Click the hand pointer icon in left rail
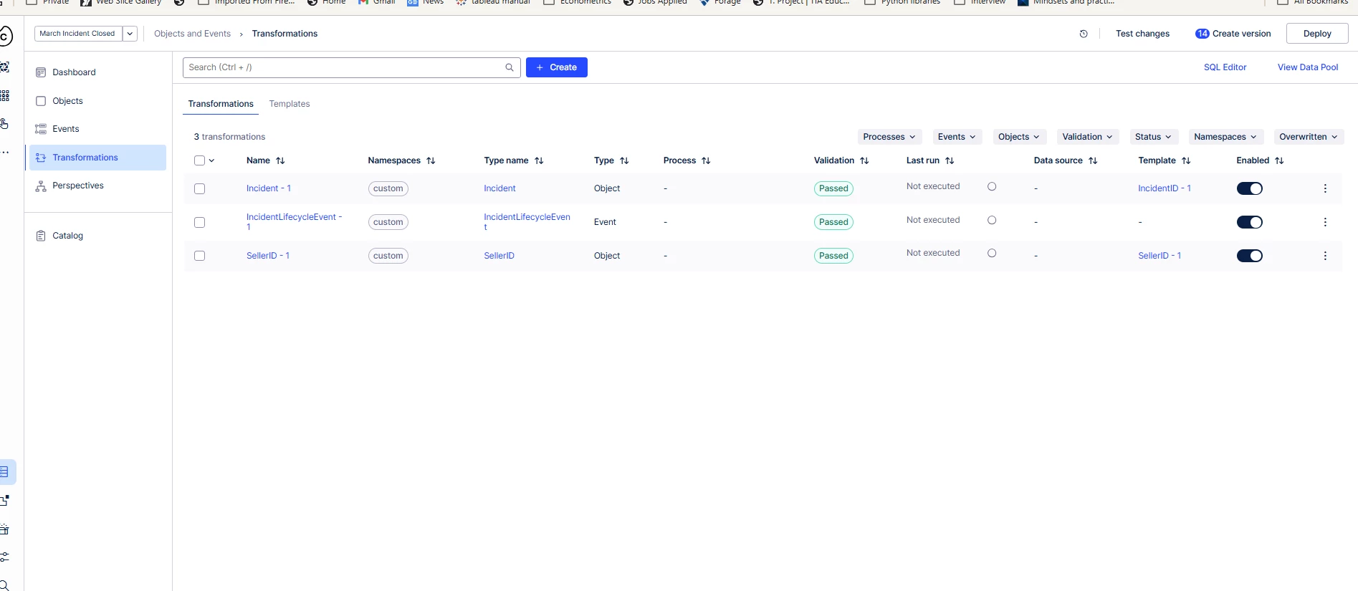 click(4, 123)
